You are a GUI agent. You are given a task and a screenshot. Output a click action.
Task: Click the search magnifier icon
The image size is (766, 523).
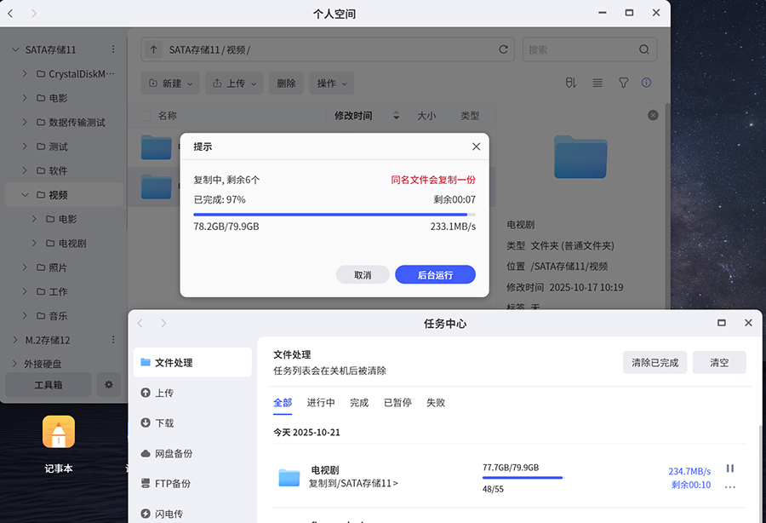[644, 49]
